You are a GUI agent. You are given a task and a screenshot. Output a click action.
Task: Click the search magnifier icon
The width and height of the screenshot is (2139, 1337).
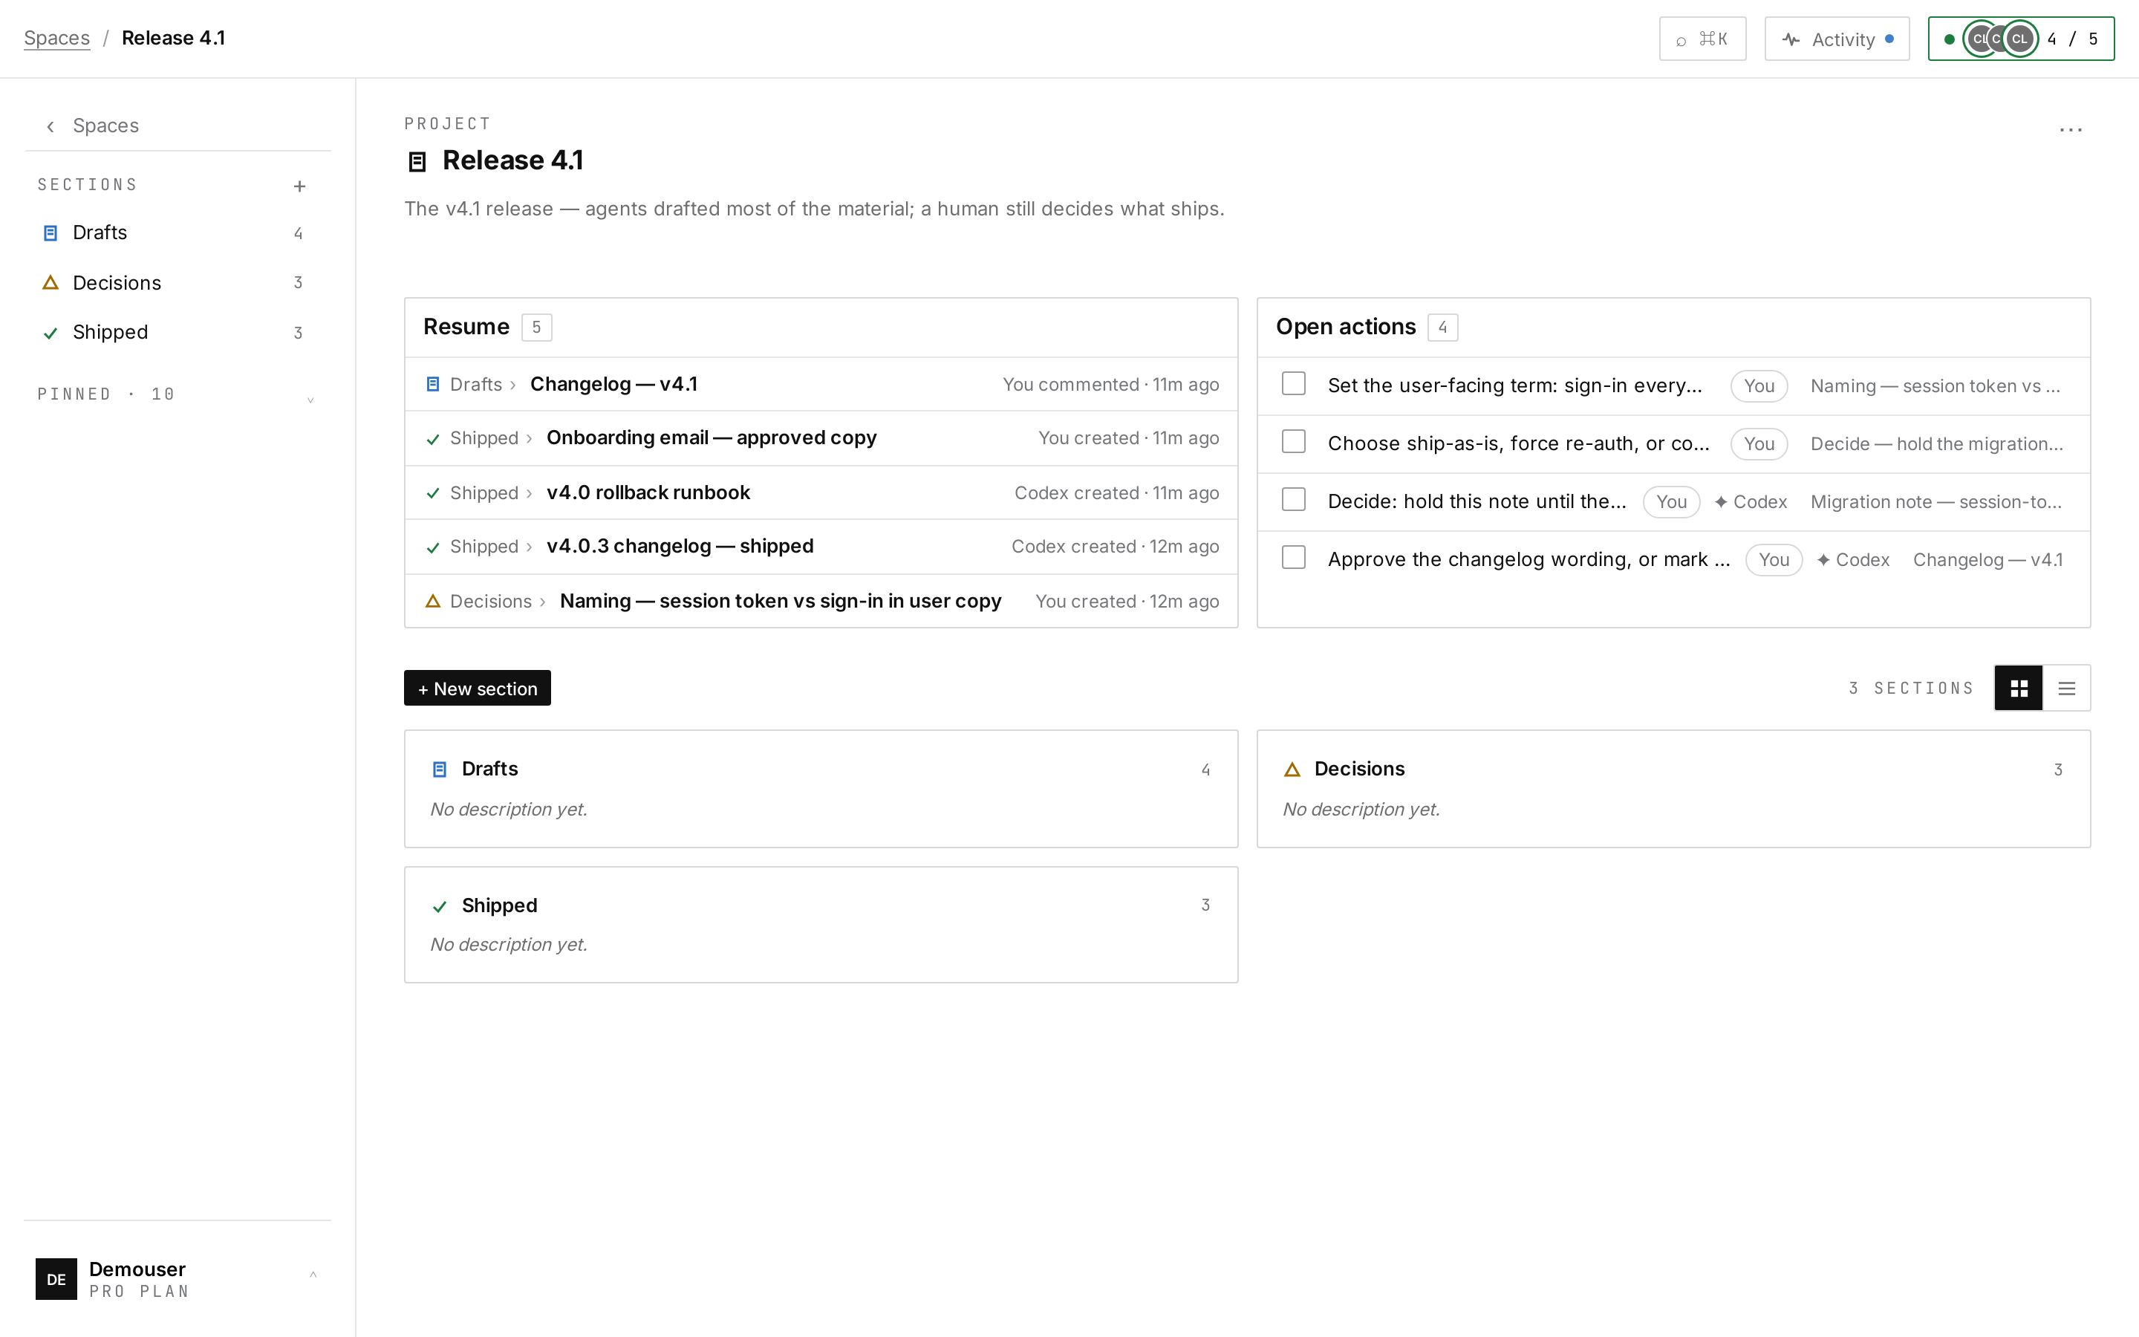click(x=1681, y=41)
